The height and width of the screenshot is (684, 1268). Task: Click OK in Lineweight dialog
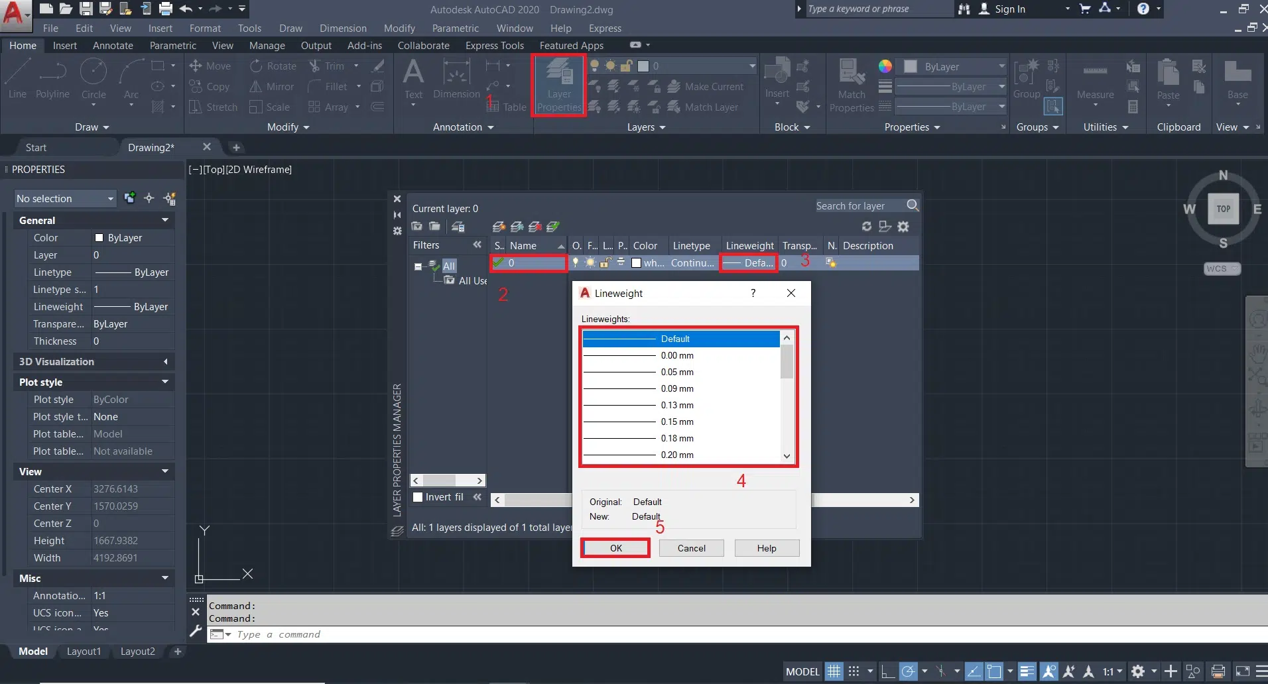pyautogui.click(x=615, y=548)
